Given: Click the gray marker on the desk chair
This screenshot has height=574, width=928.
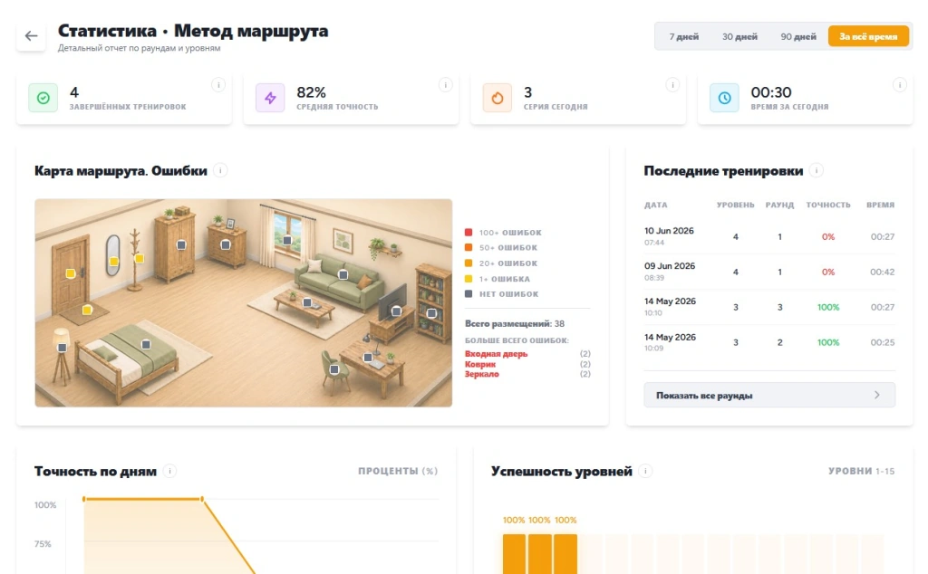Looking at the screenshot, I should click(x=334, y=369).
